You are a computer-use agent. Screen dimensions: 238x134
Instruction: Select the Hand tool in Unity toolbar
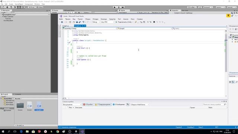pyautogui.click(x=3, y=7)
